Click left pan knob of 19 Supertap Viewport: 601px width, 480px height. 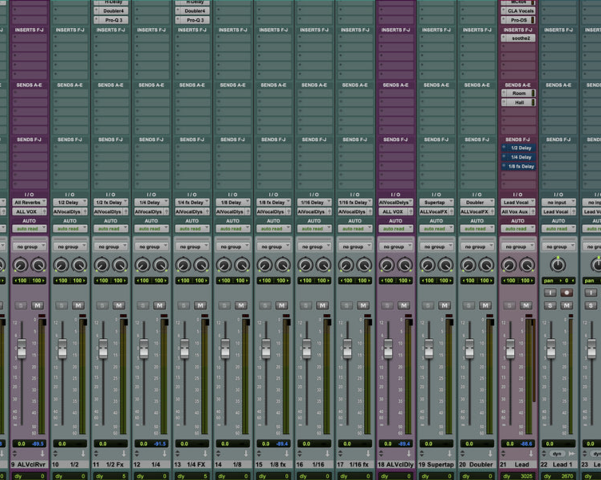427,265
